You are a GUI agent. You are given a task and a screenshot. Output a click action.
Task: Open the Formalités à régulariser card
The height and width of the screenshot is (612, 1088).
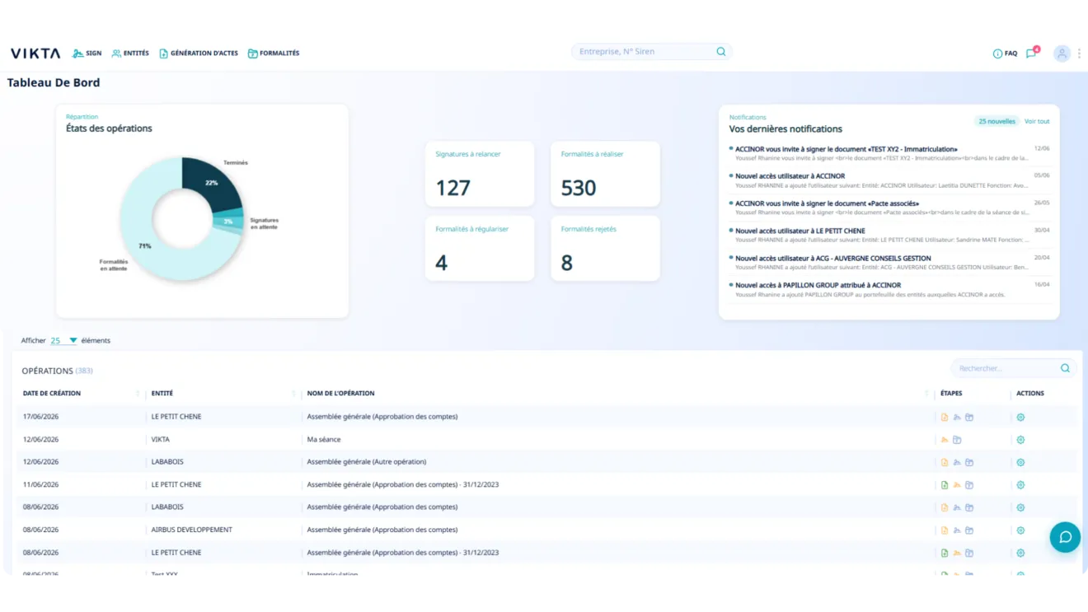[480, 249]
